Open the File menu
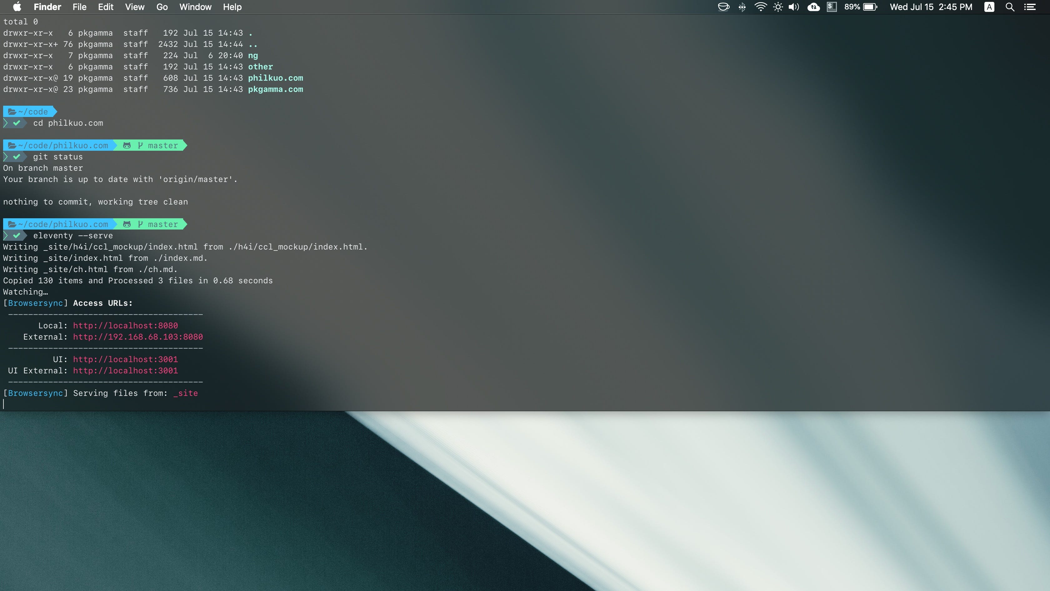The height and width of the screenshot is (591, 1050). (x=79, y=7)
